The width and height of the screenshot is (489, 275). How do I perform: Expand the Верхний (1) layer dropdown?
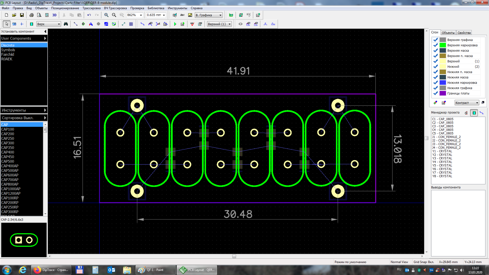230,24
